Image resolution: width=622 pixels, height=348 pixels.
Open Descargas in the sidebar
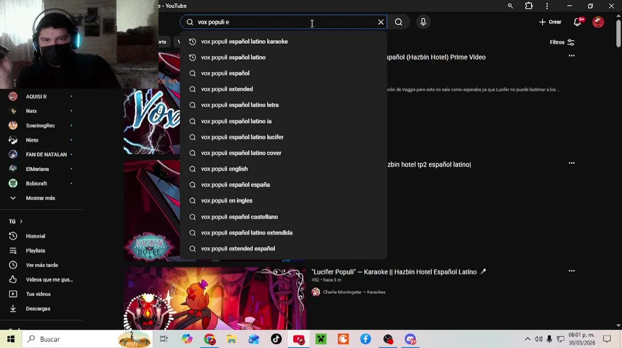click(41, 309)
